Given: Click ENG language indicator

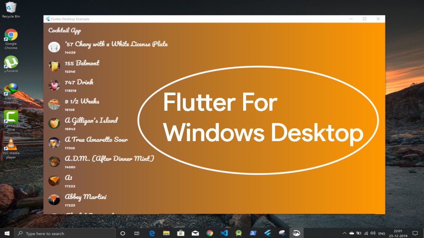Looking at the screenshot, I should [382, 233].
